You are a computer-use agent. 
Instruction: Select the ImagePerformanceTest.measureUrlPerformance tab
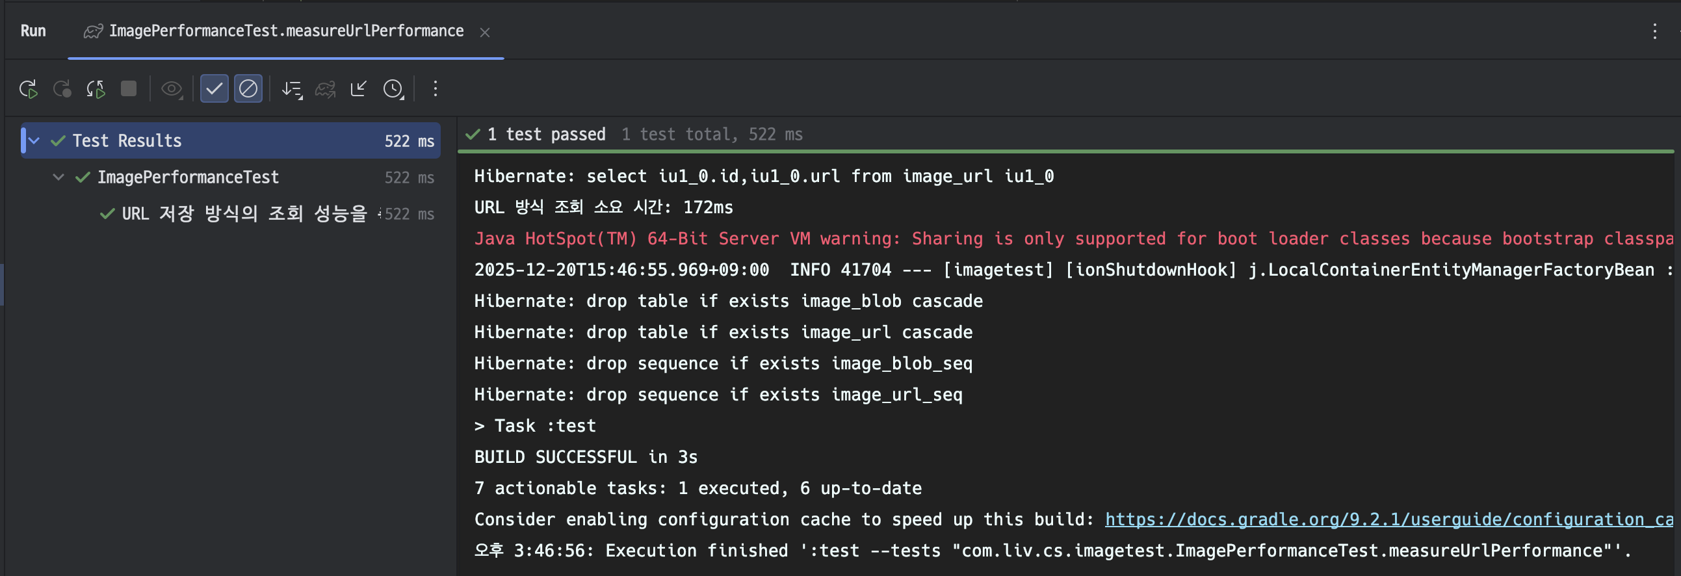click(286, 31)
